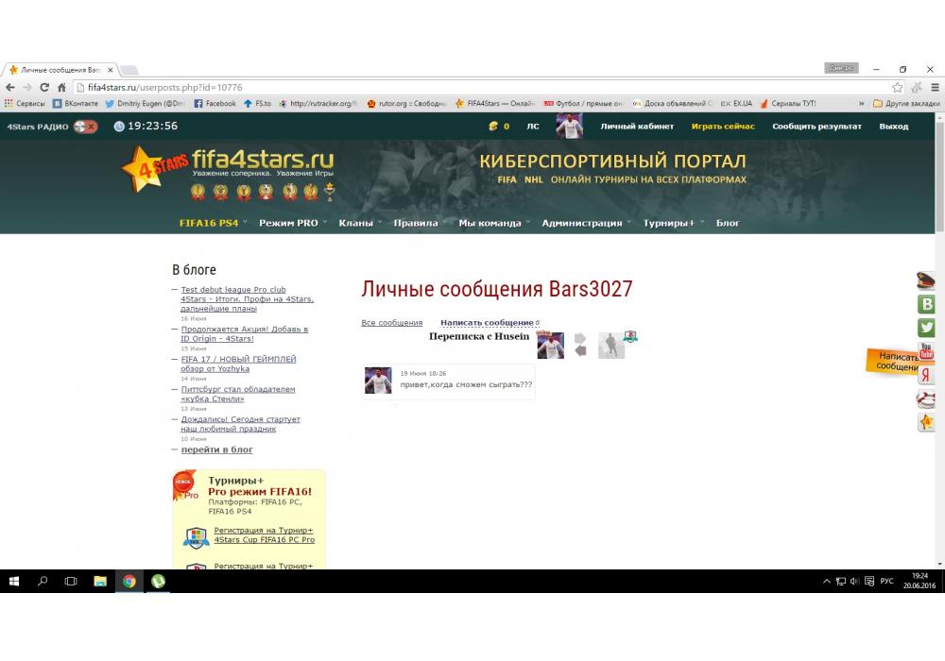Screen dimensions: 945x661
Task: Click the officer cap icon in side panel
Action: click(x=926, y=280)
